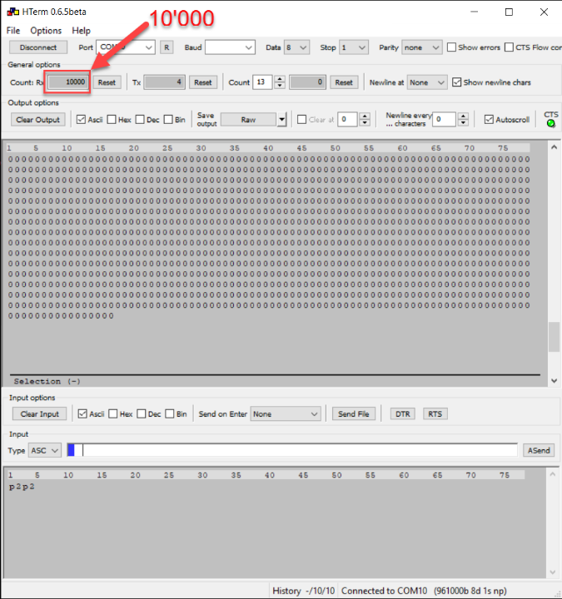The height and width of the screenshot is (599, 562).
Task: Click into the Input text field
Action: coord(300,450)
